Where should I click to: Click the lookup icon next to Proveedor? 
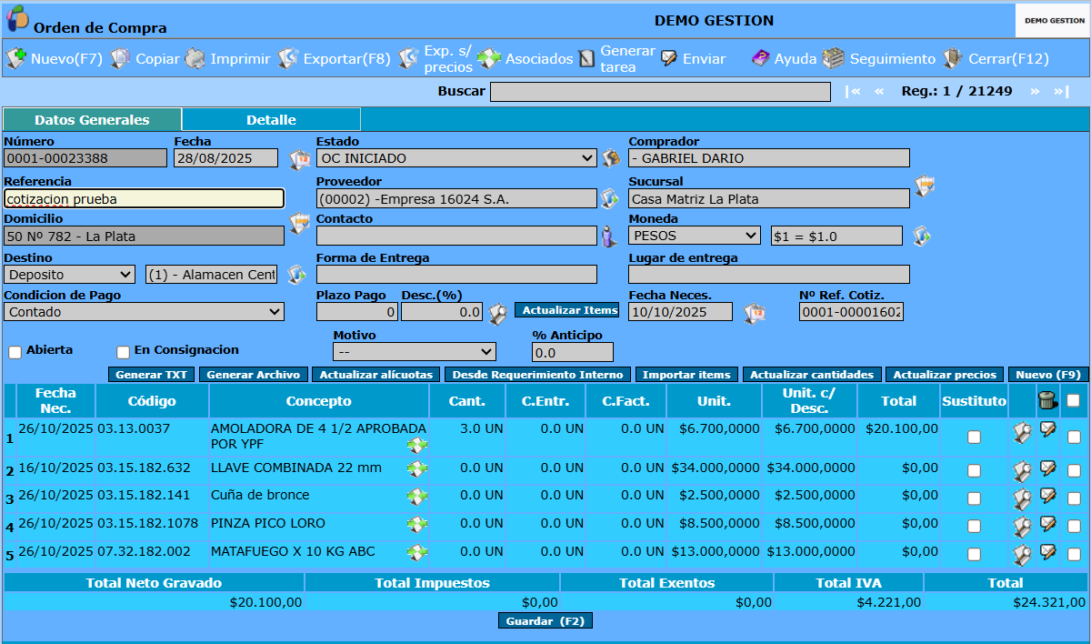tap(608, 198)
